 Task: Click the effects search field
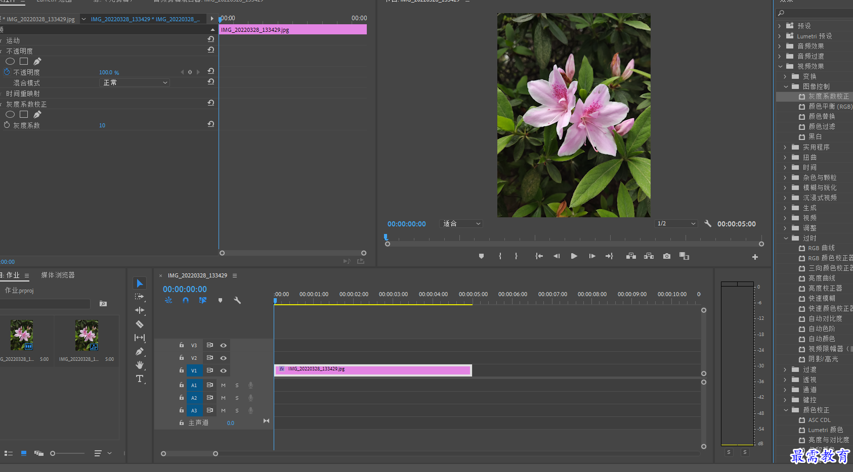coord(815,13)
